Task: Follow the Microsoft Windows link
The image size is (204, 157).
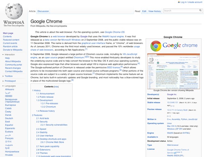Action: [x=71, y=40]
